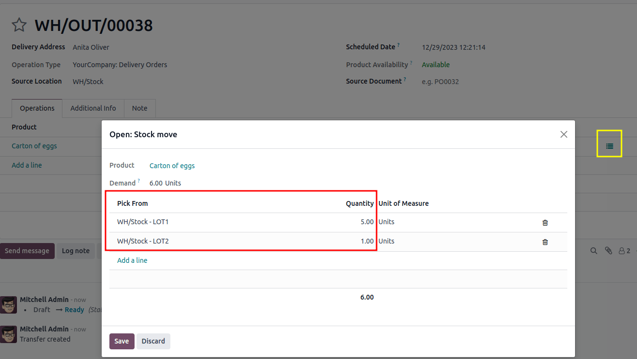Image resolution: width=637 pixels, height=359 pixels.
Task: Discard the stock move changes
Action: (x=153, y=341)
